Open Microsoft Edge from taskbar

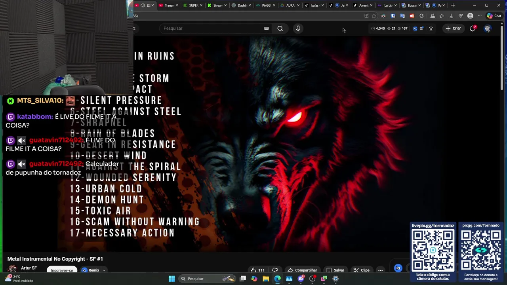(x=277, y=279)
